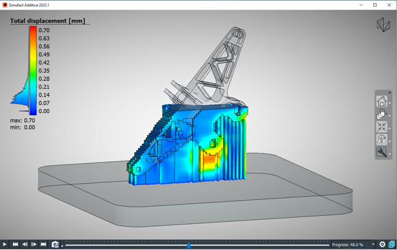Click the max: 0.70 label
This screenshot has height=250, width=397.
[23, 121]
